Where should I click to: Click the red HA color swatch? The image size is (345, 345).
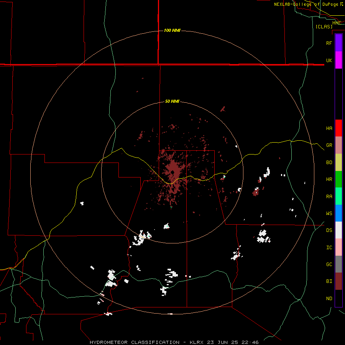pyautogui.click(x=338, y=128)
